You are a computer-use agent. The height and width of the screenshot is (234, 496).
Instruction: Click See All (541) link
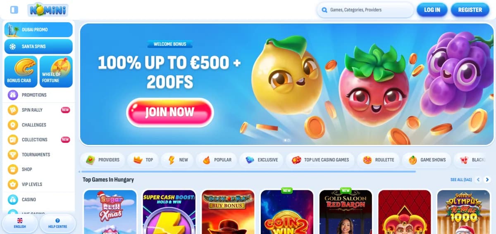461,180
